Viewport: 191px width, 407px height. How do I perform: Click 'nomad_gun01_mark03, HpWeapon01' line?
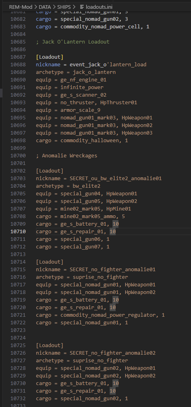(x=94, y=117)
